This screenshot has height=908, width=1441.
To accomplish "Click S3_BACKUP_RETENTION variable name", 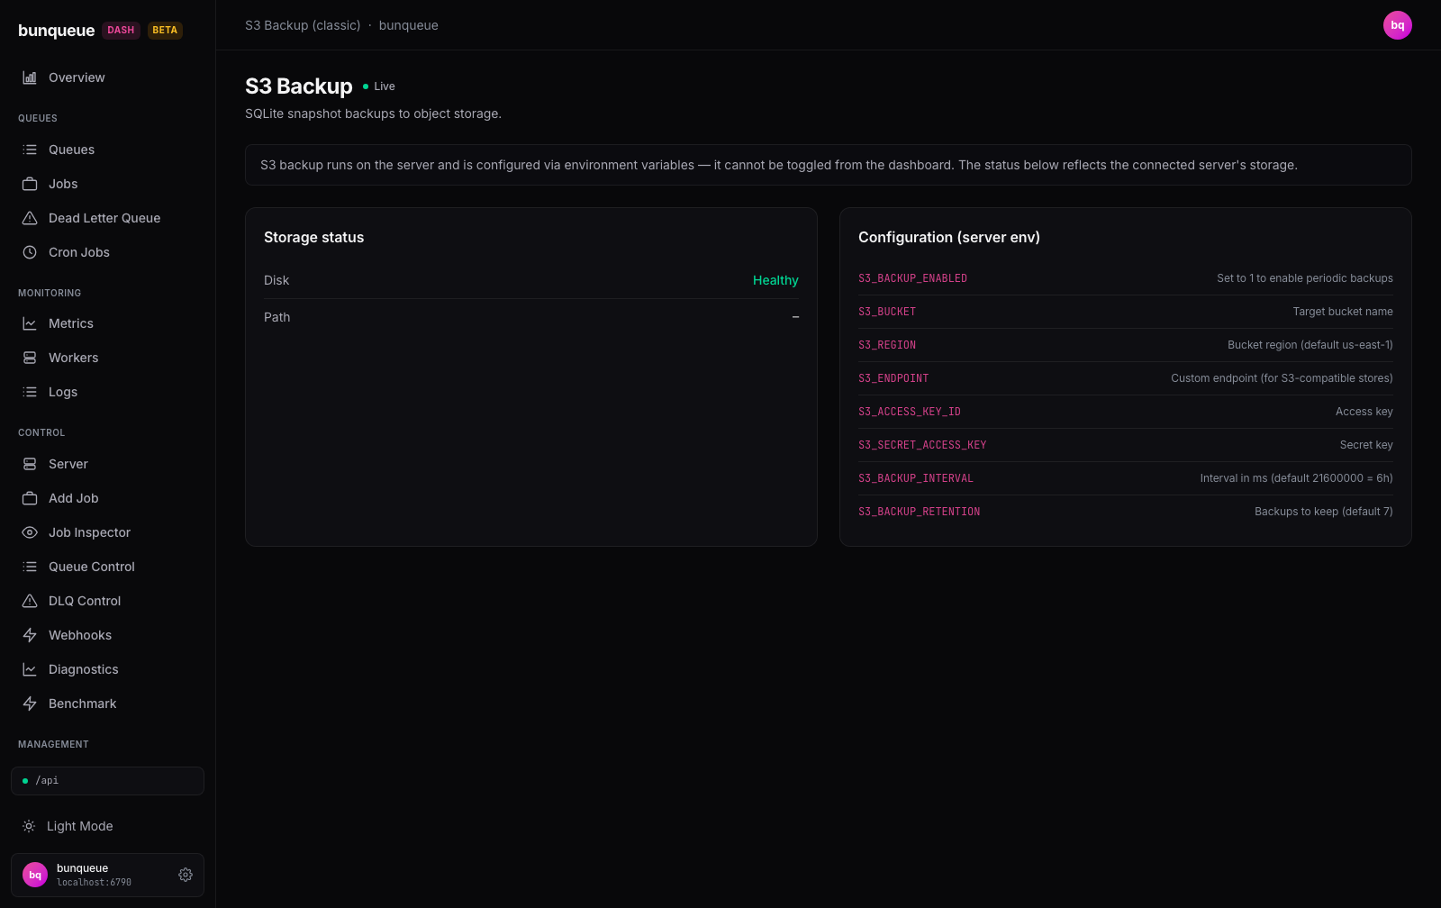I will (920, 512).
